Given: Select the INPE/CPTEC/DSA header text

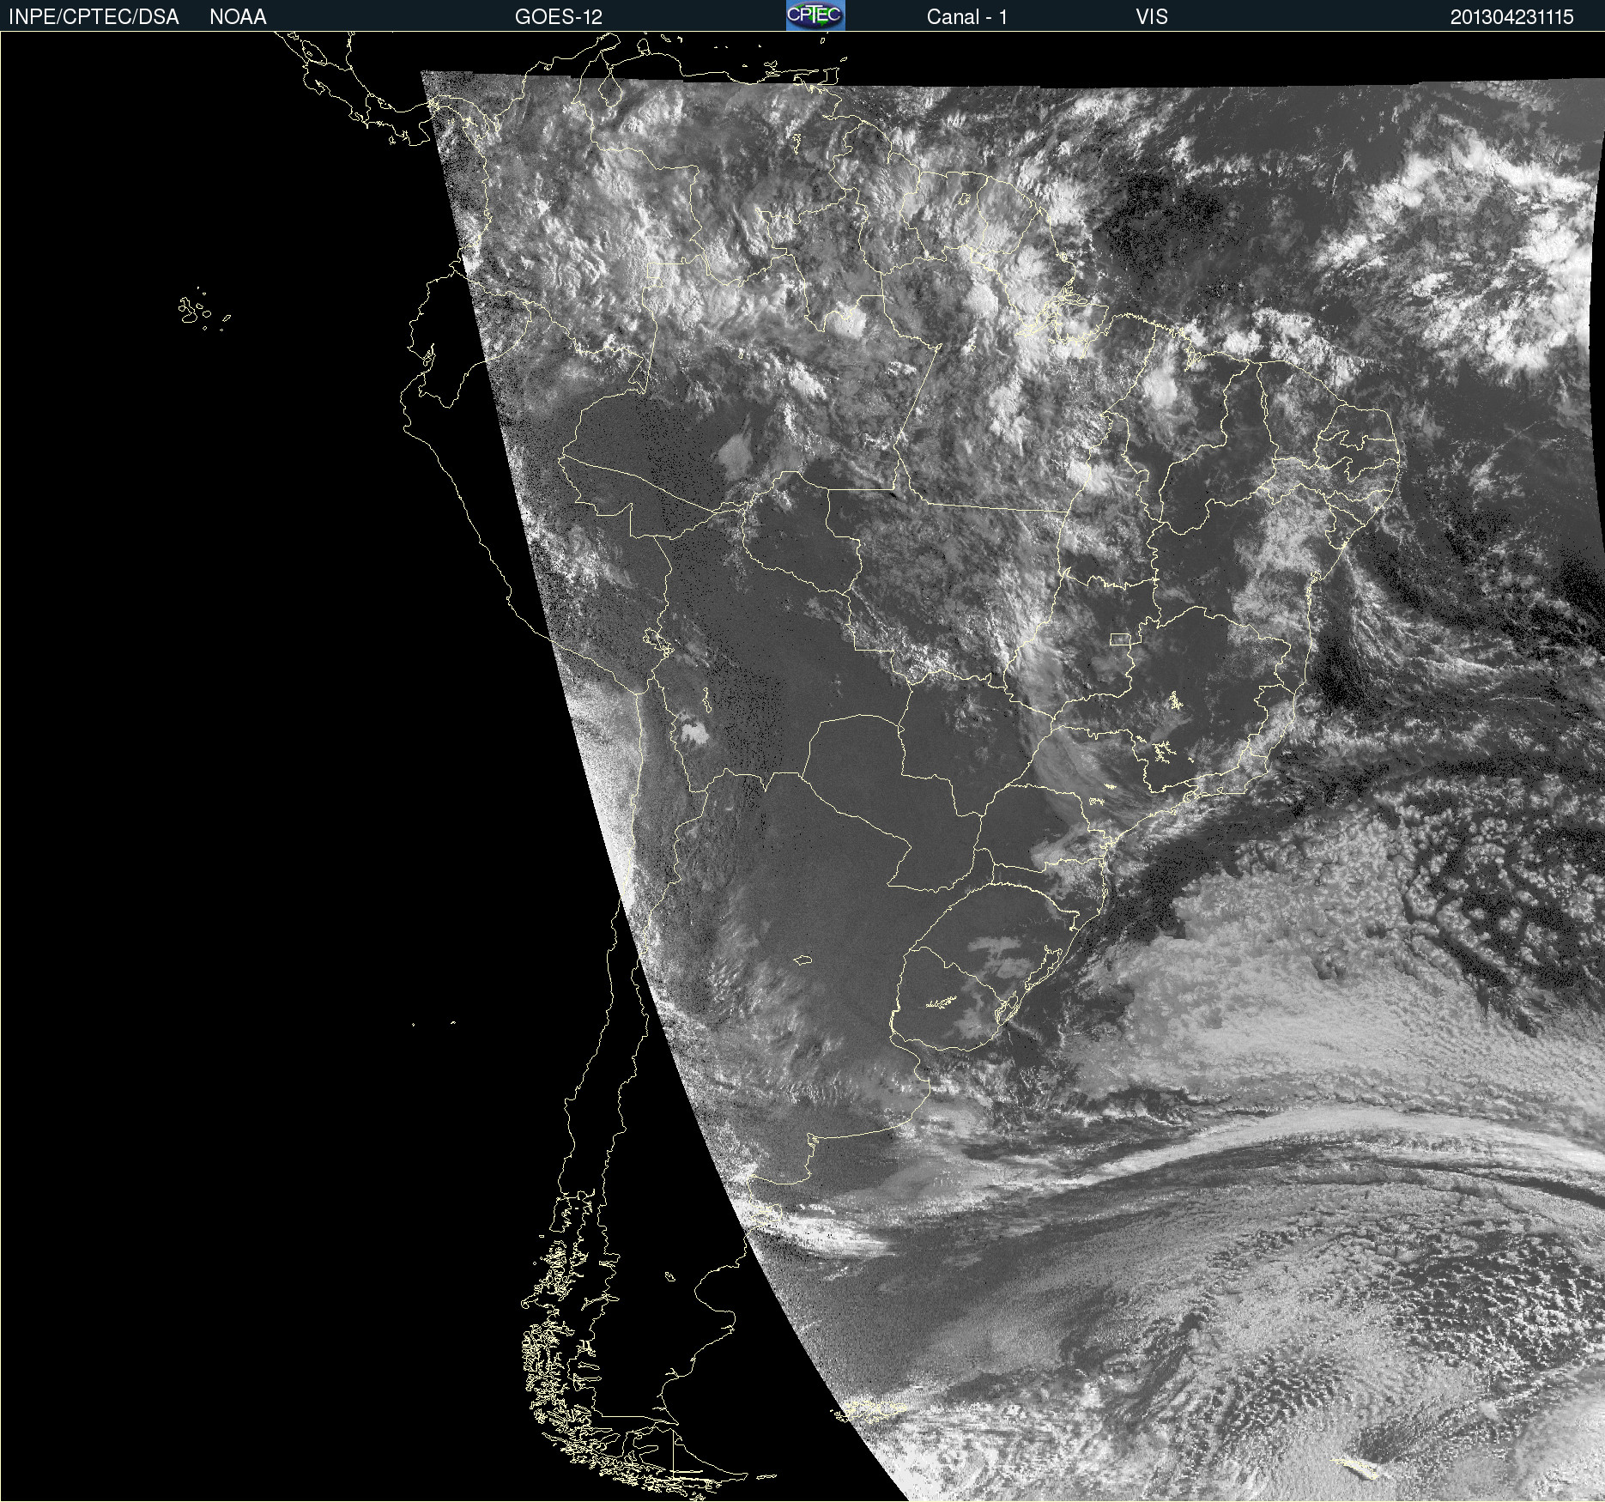Looking at the screenshot, I should 94,17.
